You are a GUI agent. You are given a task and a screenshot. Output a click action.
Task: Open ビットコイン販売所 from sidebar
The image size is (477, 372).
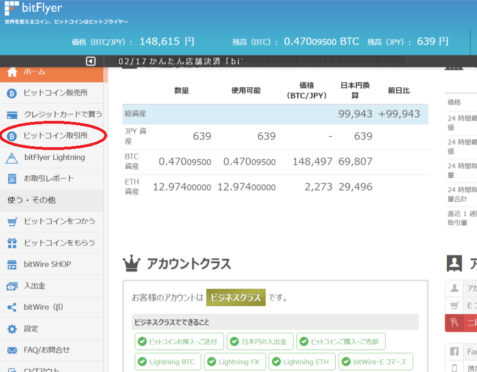coord(52,93)
